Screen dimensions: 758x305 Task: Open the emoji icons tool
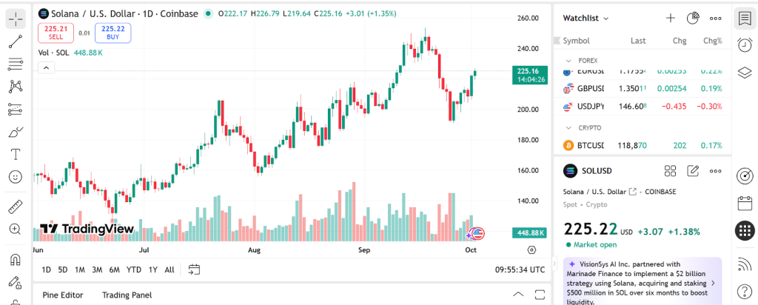pos(16,177)
